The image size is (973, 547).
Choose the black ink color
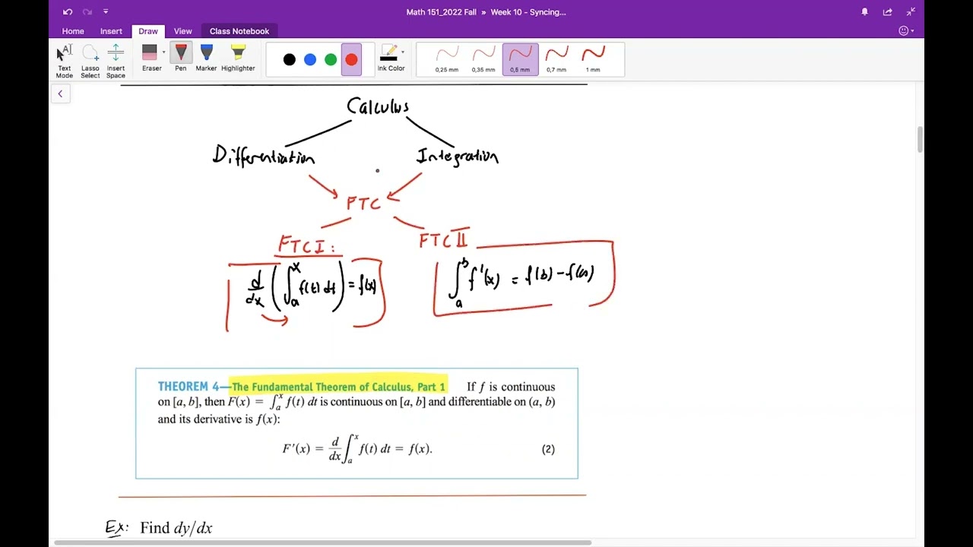point(289,59)
